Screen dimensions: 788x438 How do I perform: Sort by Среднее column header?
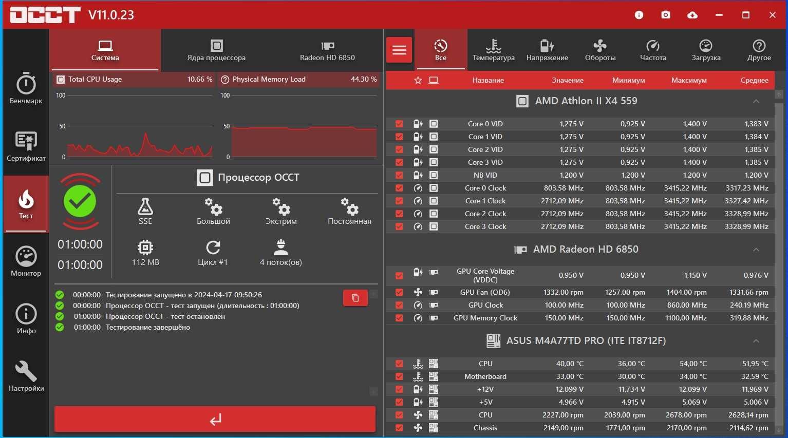coord(755,80)
